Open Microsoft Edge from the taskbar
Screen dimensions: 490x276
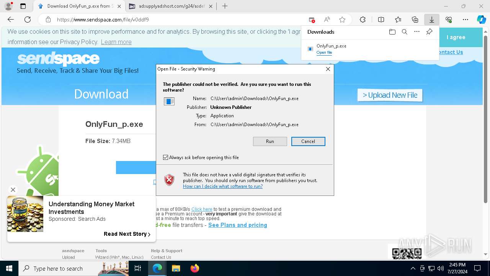click(157, 268)
